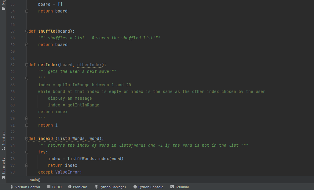The width and height of the screenshot is (314, 190).
Task: Click fold end marker at line 71
Action: tap(27, 125)
